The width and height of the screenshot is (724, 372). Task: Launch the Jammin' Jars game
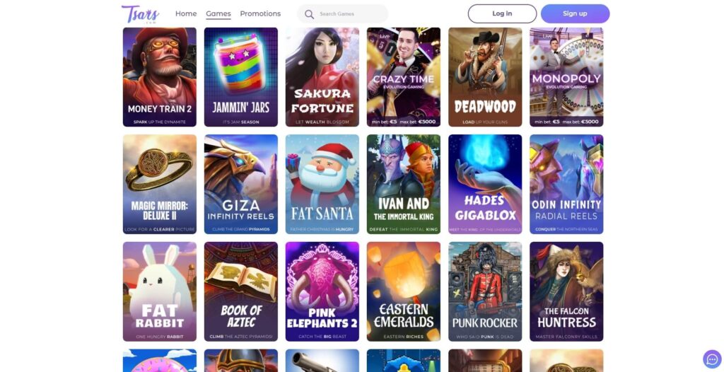click(241, 77)
